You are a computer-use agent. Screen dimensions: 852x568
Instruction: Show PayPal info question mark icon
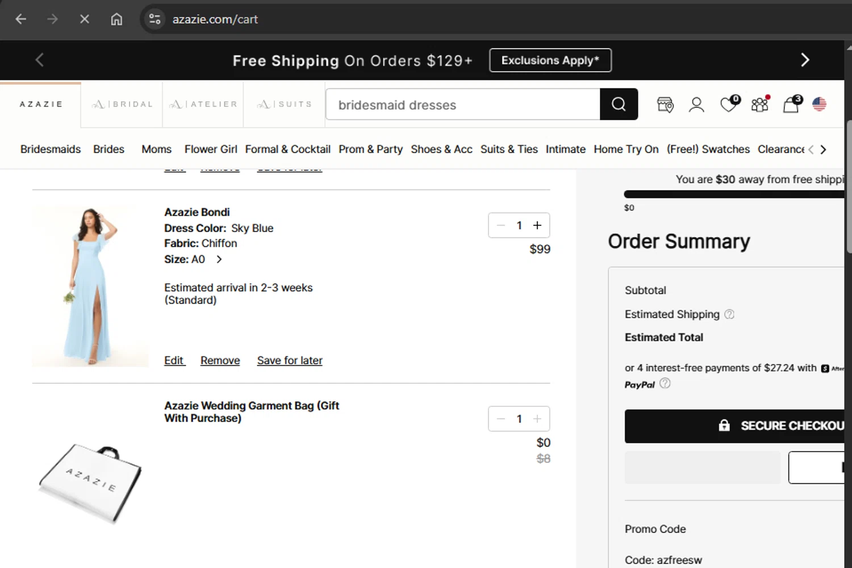(x=665, y=384)
